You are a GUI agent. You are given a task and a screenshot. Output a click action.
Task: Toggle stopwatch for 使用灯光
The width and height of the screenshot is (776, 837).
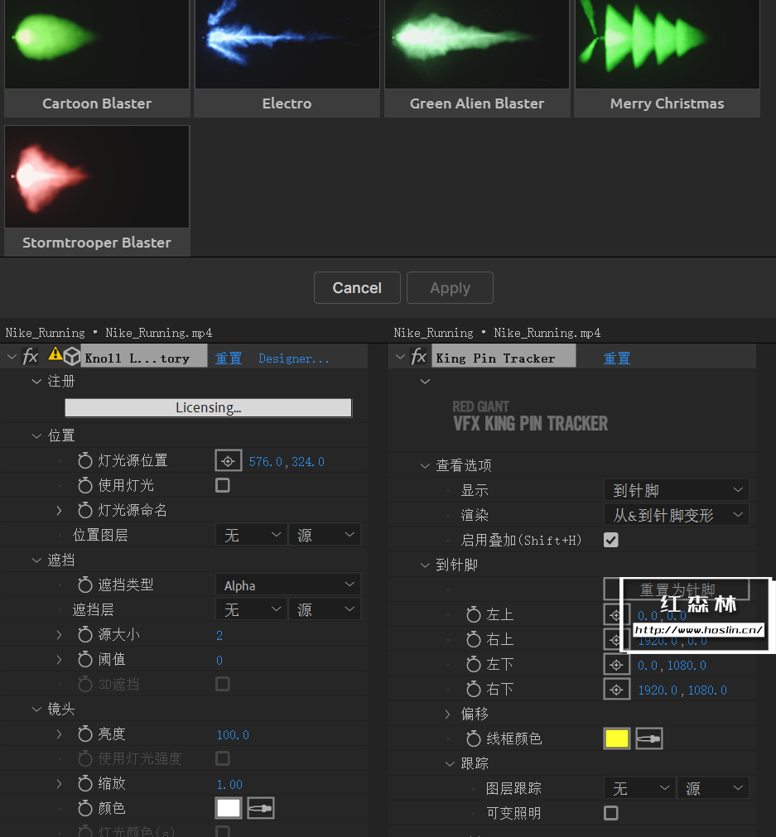coord(85,485)
